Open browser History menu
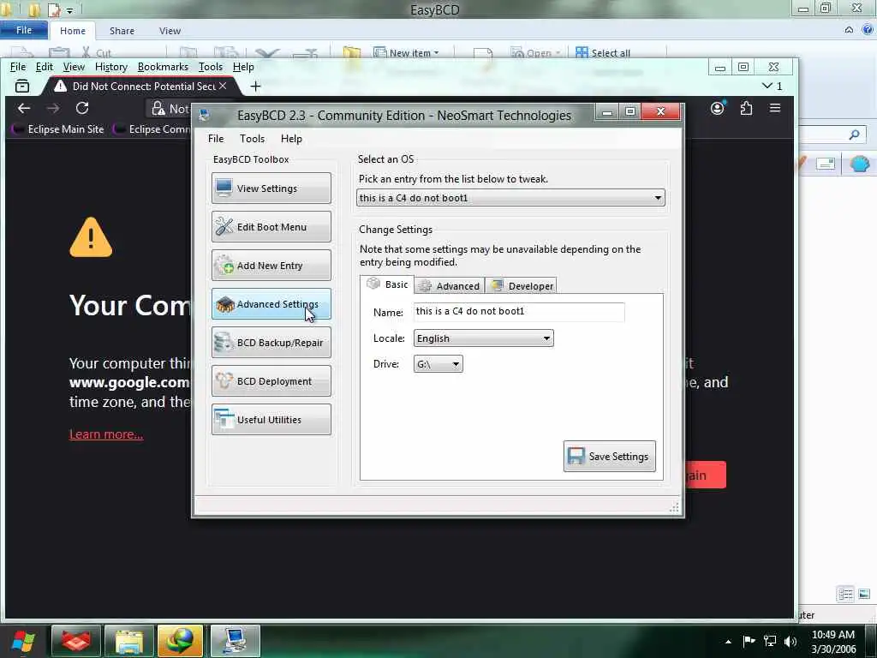Image resolution: width=877 pixels, height=658 pixels. coord(110,67)
